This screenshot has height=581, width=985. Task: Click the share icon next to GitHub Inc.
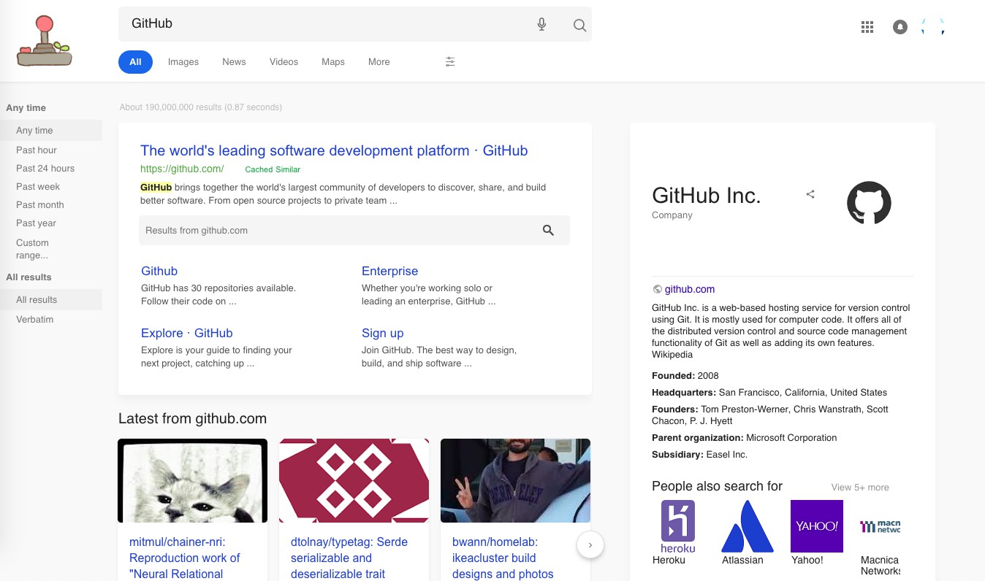pyautogui.click(x=810, y=193)
